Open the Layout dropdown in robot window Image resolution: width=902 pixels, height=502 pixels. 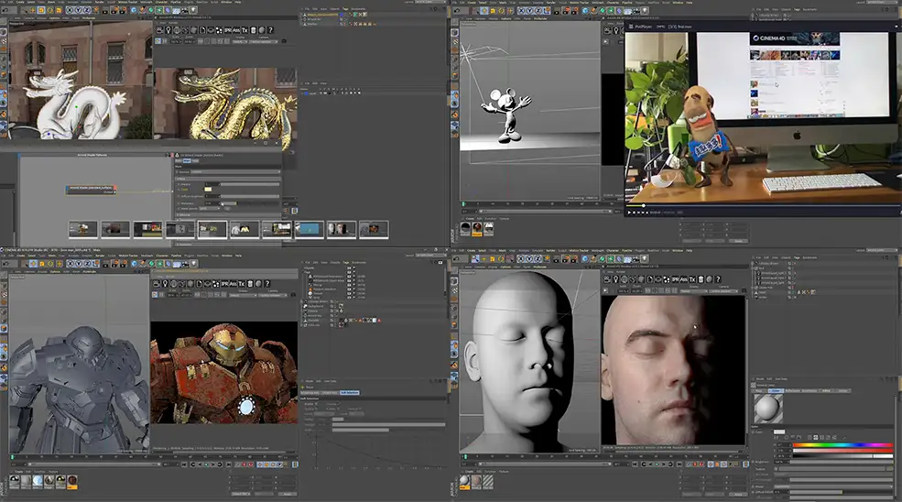[x=431, y=255]
